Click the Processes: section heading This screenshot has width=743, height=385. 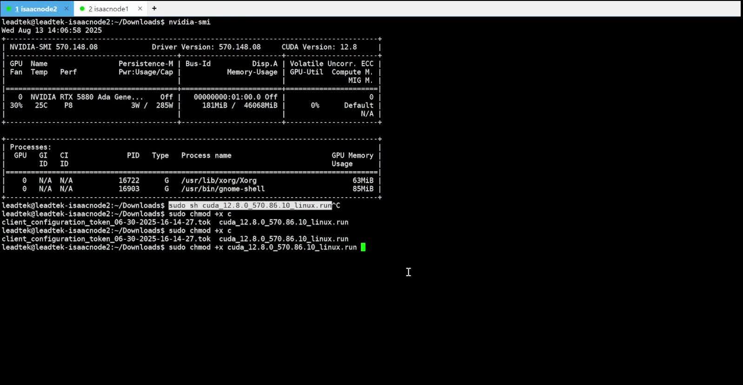click(x=31, y=147)
